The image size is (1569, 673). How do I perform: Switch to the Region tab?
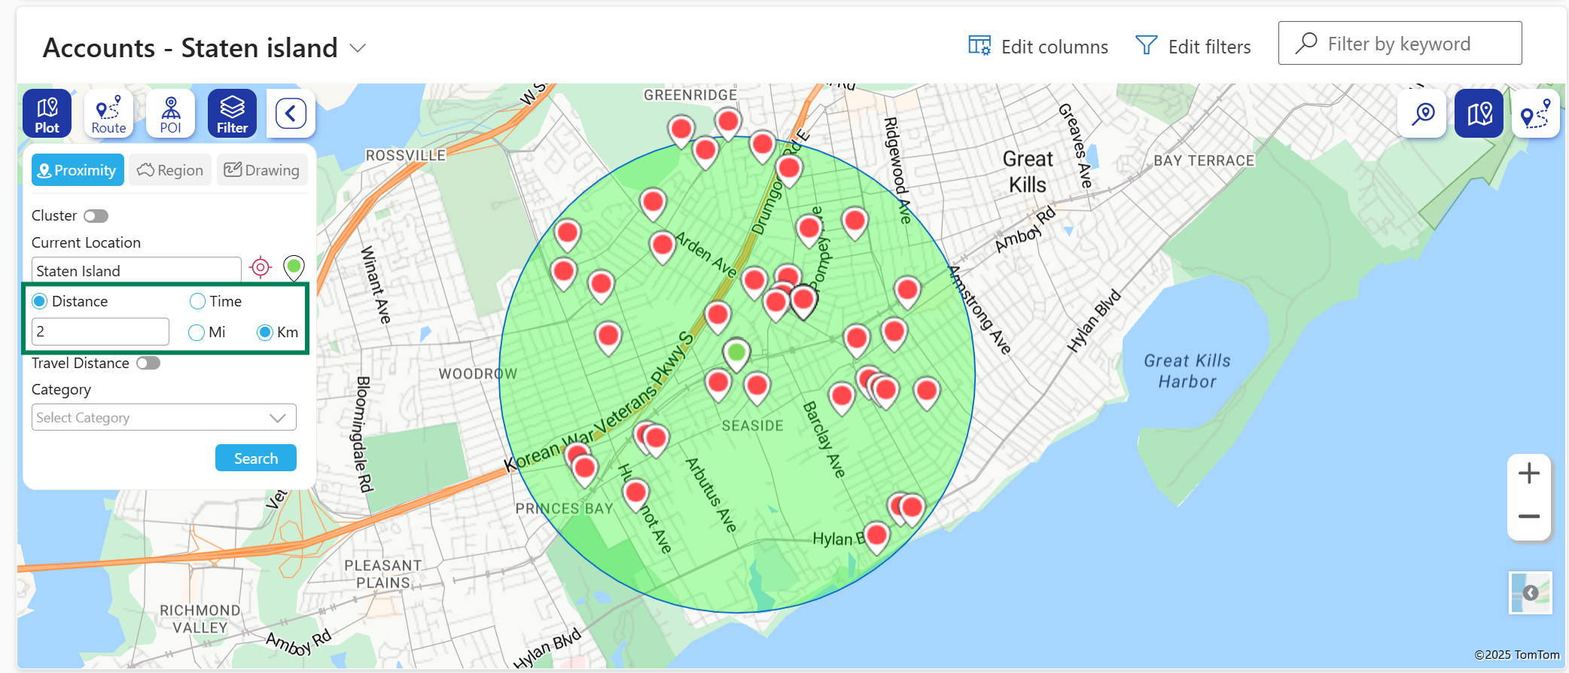[170, 171]
